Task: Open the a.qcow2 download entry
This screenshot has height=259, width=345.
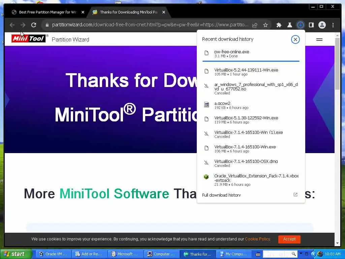Action: [251, 105]
